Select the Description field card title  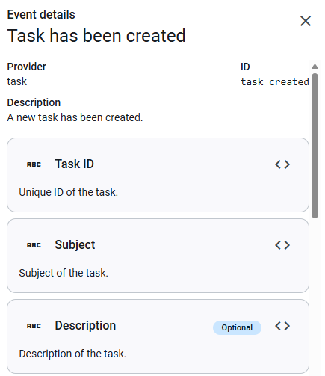[x=85, y=326]
